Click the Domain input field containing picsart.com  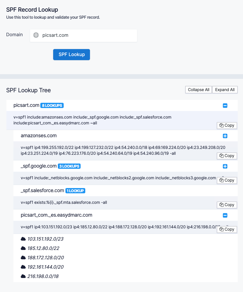[84, 35]
